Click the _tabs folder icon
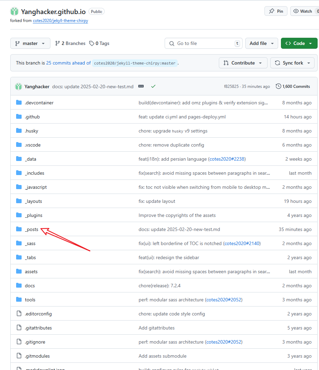Screen dimensions: 319x370 pyautogui.click(x=19, y=257)
